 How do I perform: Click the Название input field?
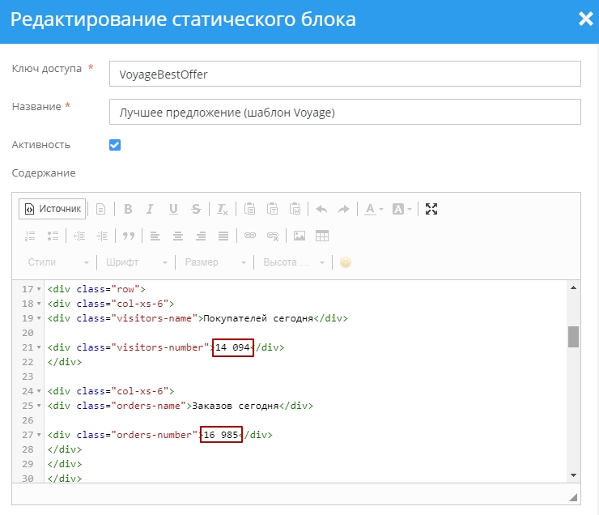click(344, 112)
